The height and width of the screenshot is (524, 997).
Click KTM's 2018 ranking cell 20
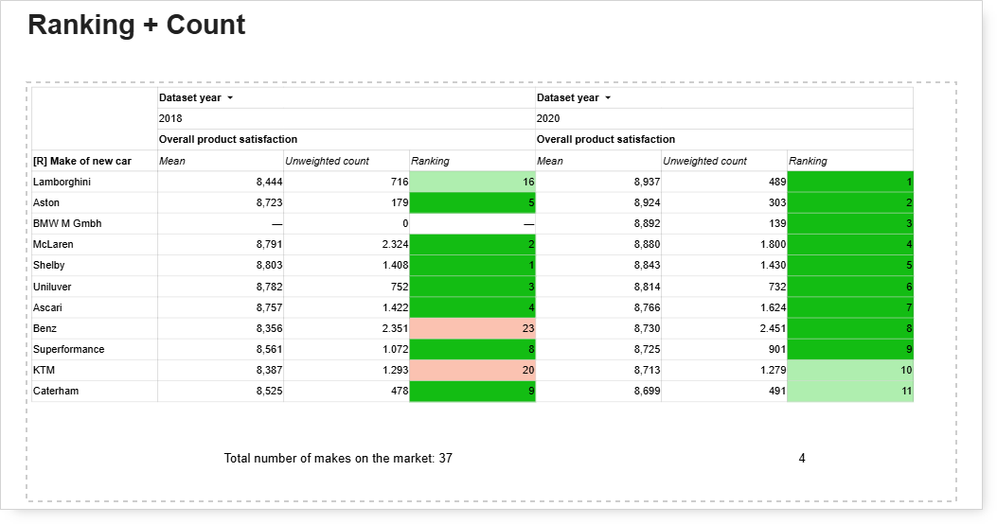tap(472, 370)
